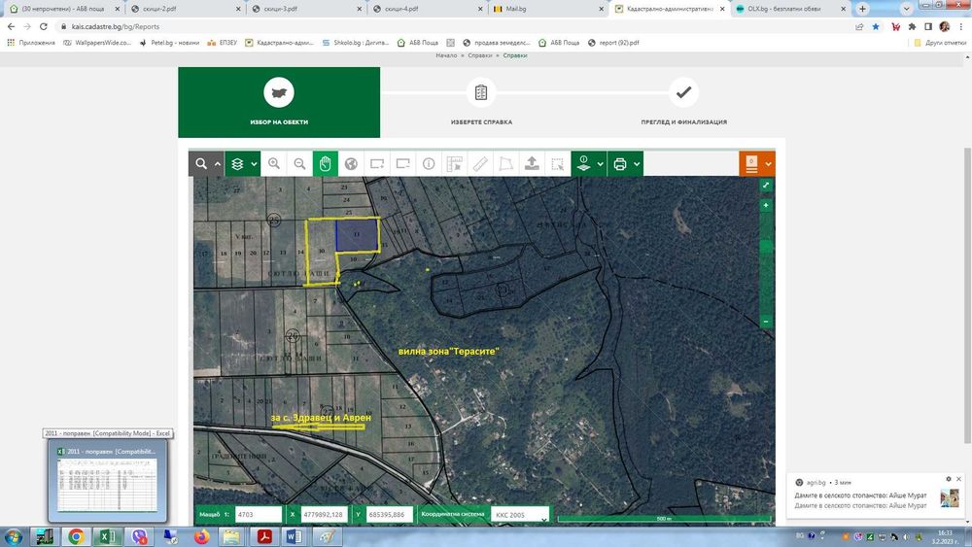Viewport: 972px width, 547px height.
Task: Click the object info tool icon
Action: point(429,164)
